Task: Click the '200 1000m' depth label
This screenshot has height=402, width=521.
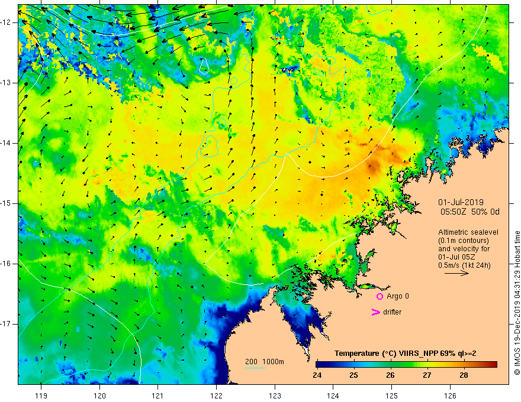Action: tap(265, 362)
